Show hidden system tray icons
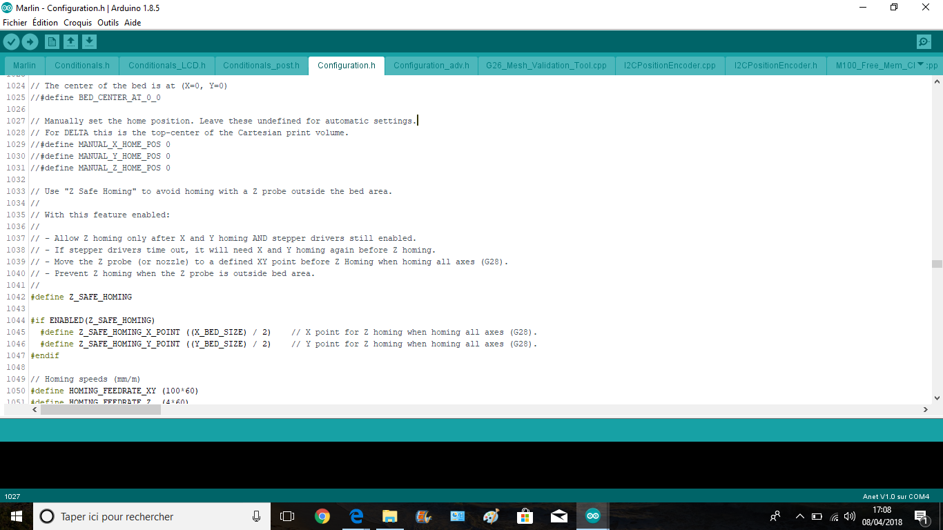The width and height of the screenshot is (943, 530). tap(800, 516)
